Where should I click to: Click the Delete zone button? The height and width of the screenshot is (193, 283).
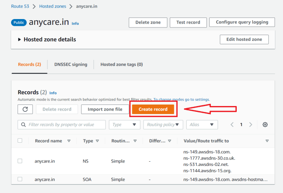coord(148,23)
